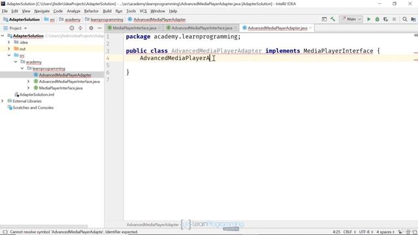
Task: Open the Analyze menu
Action: [74, 11]
